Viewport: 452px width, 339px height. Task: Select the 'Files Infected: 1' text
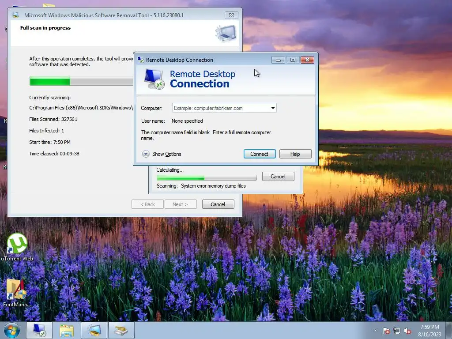pyautogui.click(x=47, y=131)
